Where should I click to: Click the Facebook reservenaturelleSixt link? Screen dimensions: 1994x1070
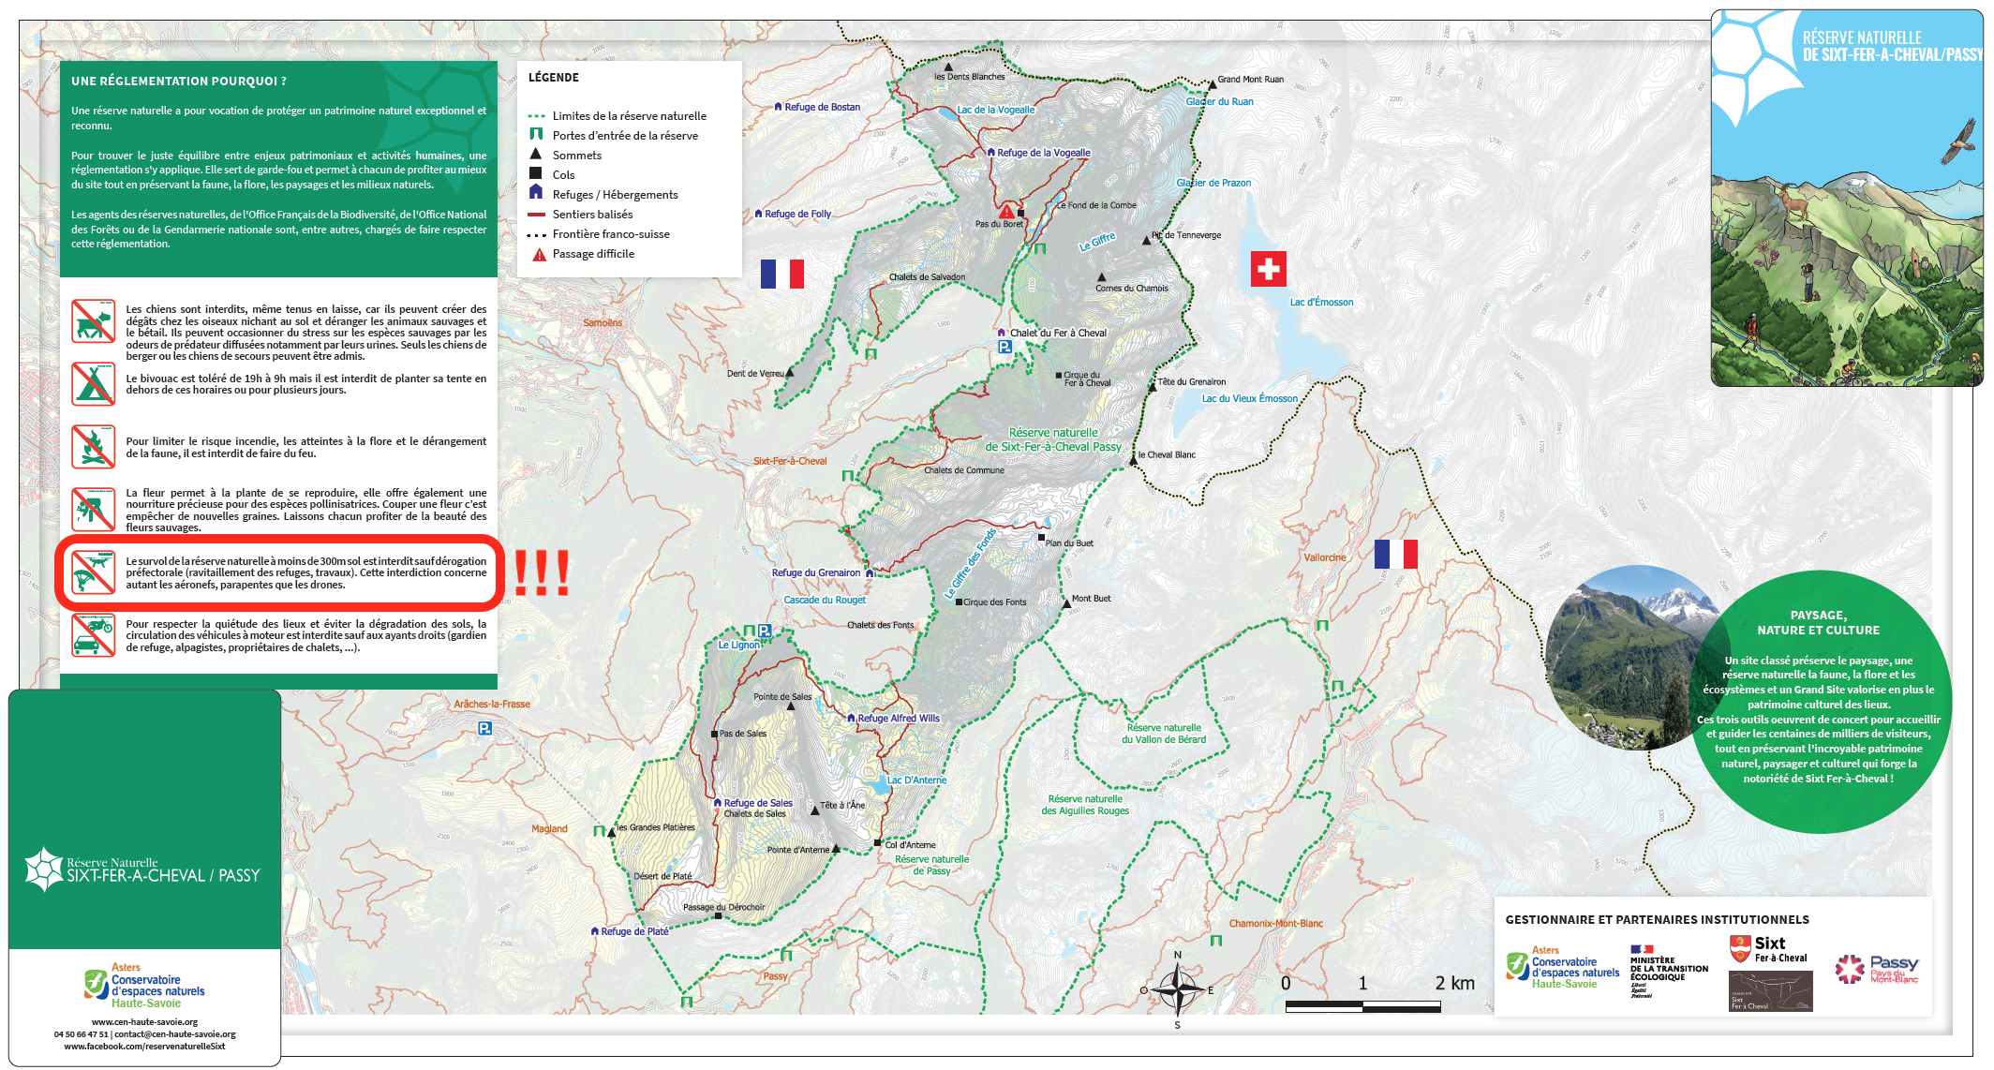(x=144, y=1047)
